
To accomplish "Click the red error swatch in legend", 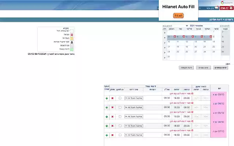I will pos(72,35).
